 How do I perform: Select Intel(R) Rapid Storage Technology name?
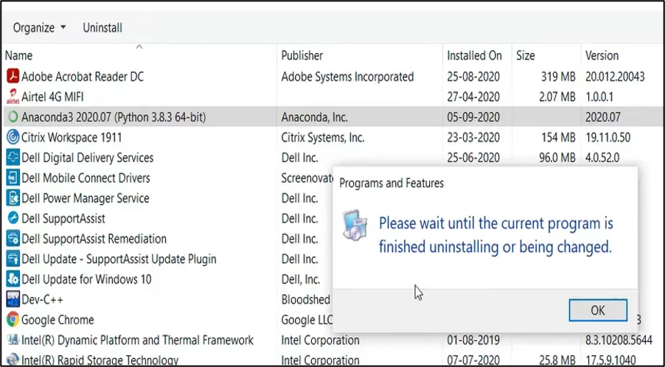(x=100, y=360)
